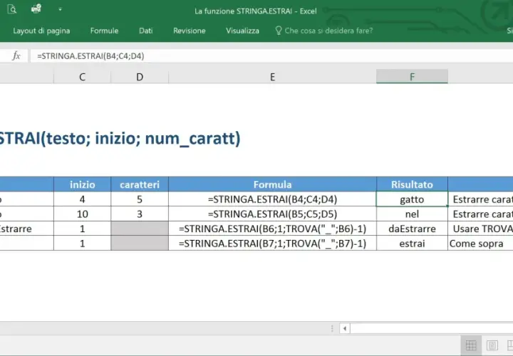Click the title text with 'testo; inizio; num_caratt'

(x=120, y=138)
